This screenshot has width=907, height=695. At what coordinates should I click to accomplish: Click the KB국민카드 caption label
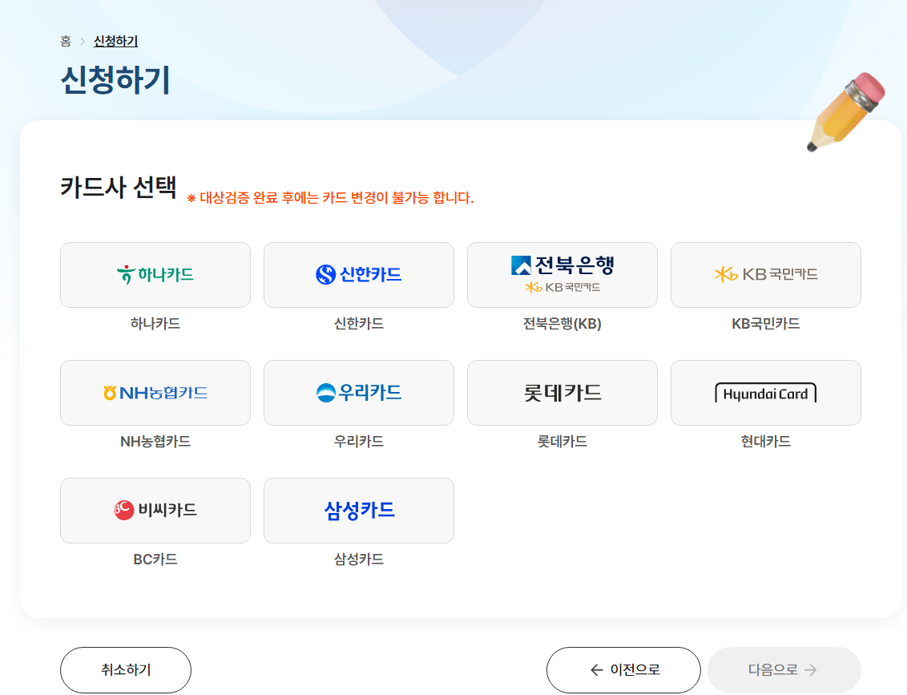tap(766, 324)
